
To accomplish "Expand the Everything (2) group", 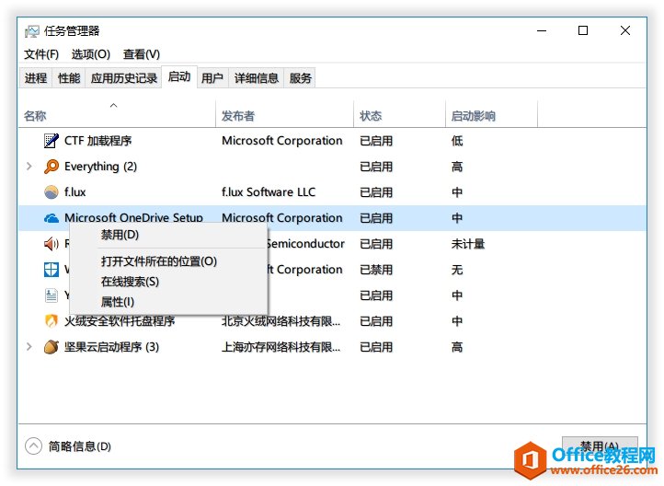I will click(x=29, y=166).
